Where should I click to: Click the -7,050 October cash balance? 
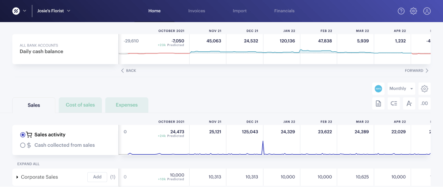178,41
